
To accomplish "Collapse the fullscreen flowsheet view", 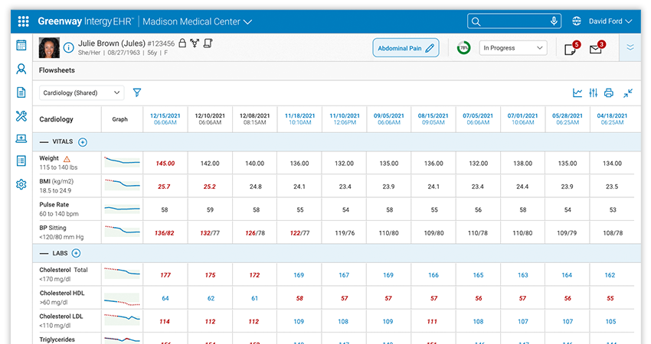I will 628,93.
